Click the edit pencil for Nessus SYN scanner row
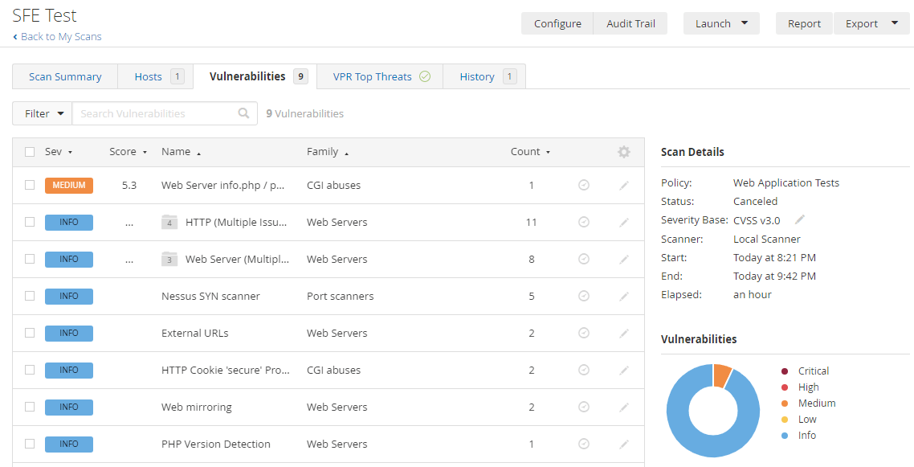 click(x=623, y=297)
